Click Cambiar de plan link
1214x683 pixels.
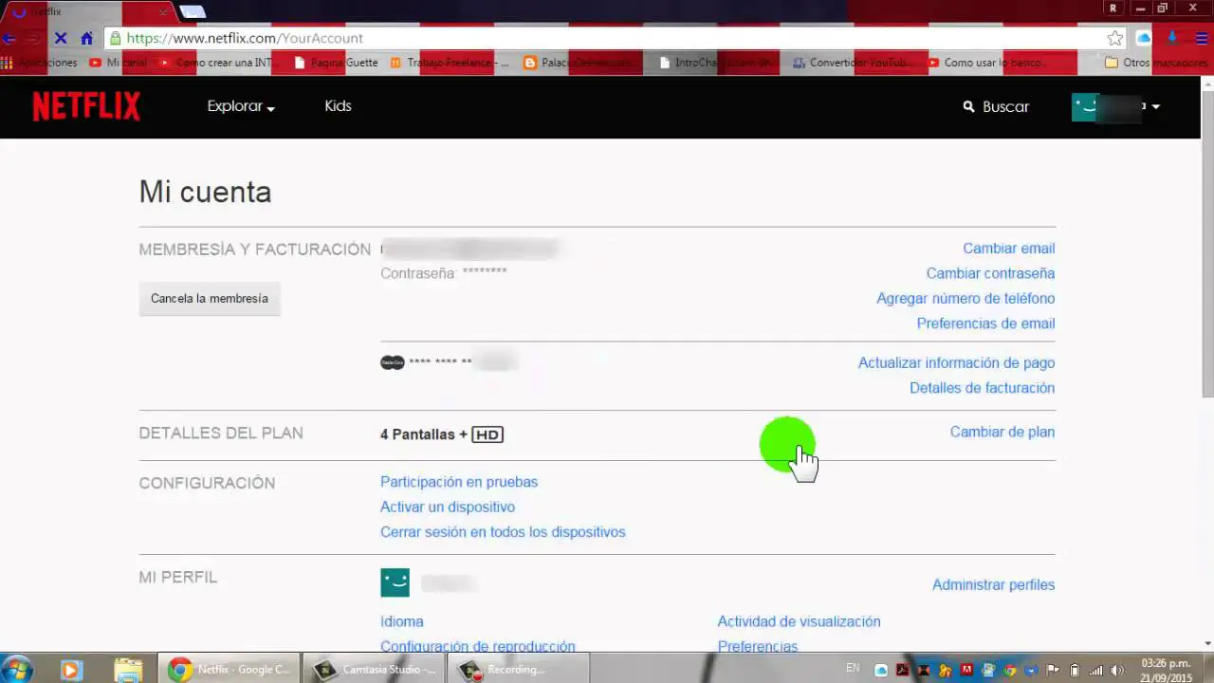pyautogui.click(x=1002, y=432)
